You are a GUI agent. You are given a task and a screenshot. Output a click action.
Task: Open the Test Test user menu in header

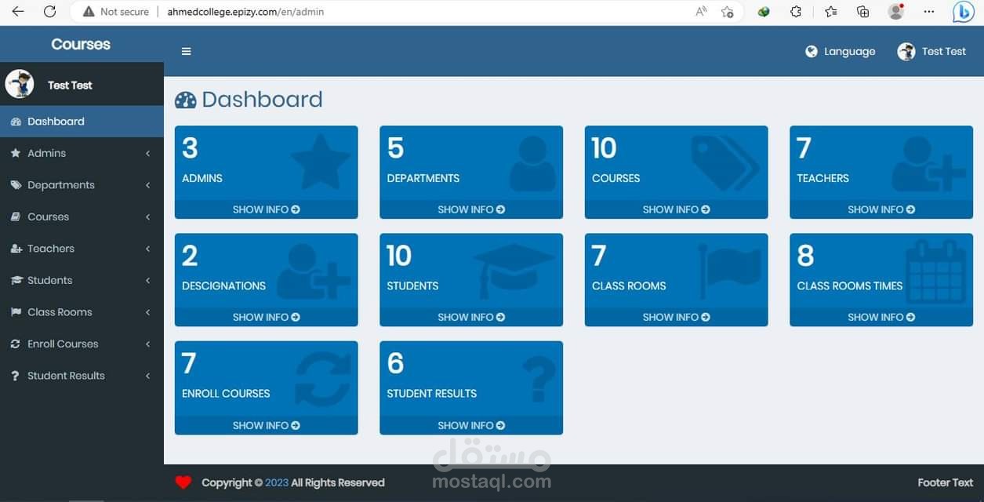(x=932, y=52)
